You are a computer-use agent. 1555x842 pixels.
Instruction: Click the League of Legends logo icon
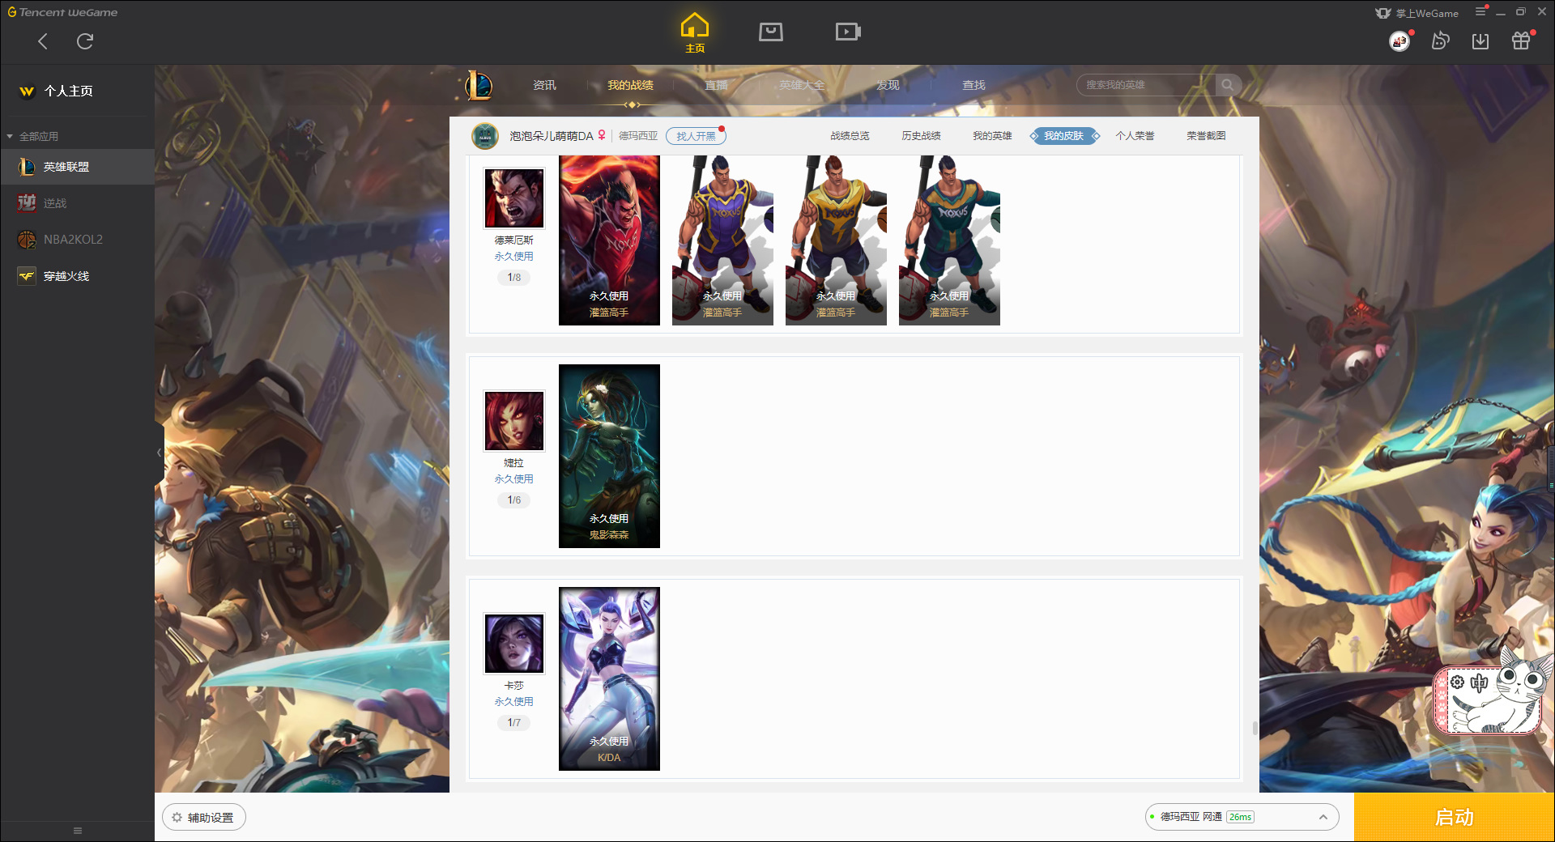(x=478, y=85)
